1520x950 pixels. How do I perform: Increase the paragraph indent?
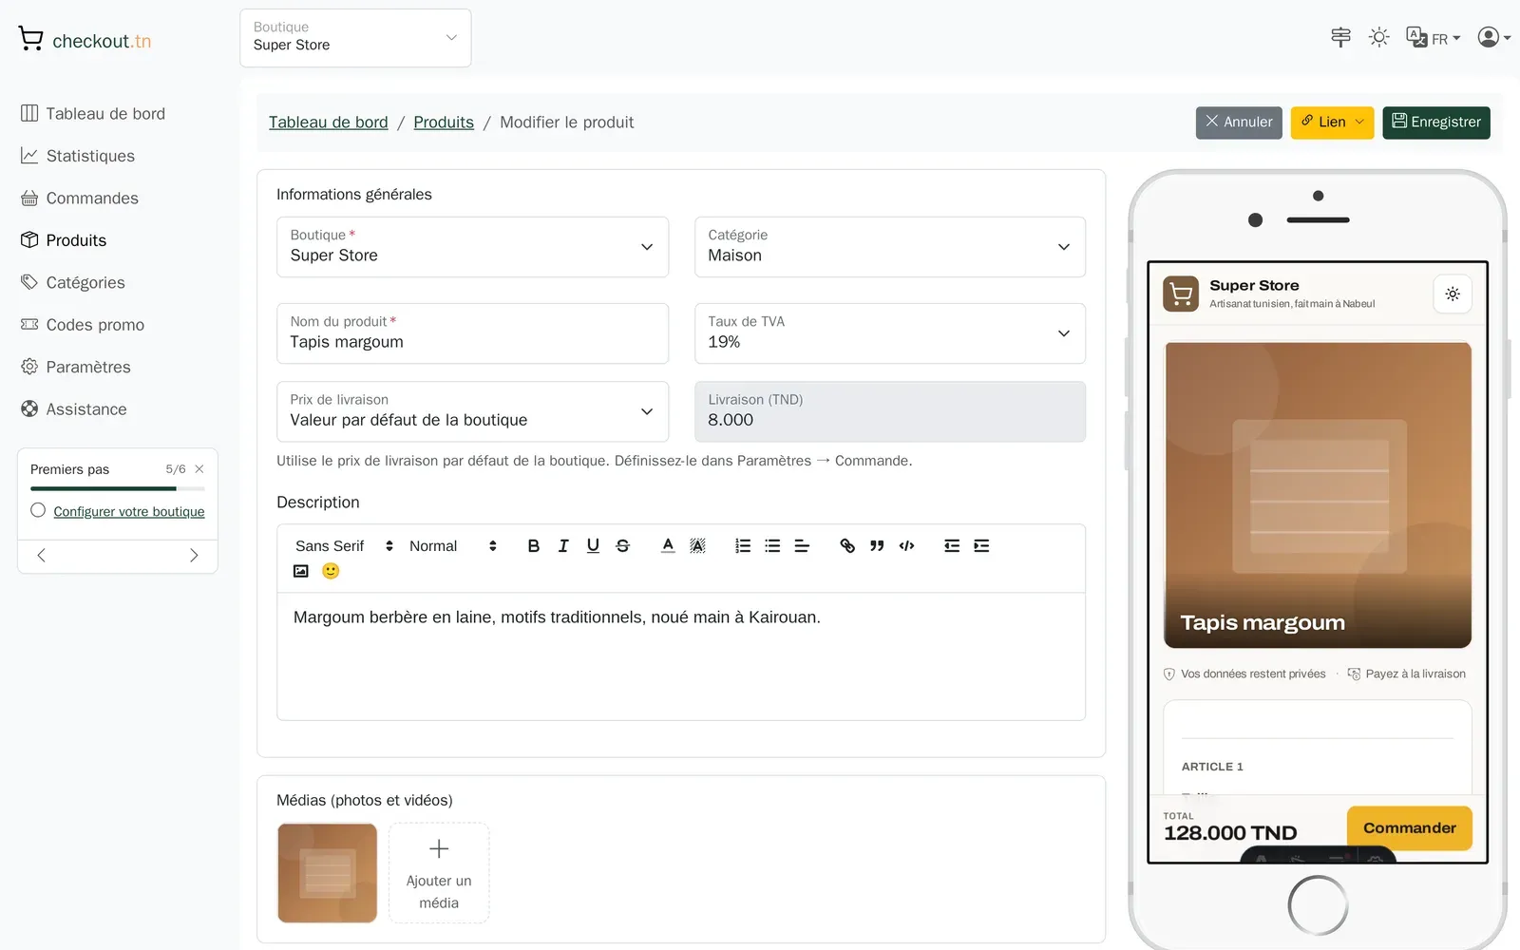pyautogui.click(x=981, y=546)
